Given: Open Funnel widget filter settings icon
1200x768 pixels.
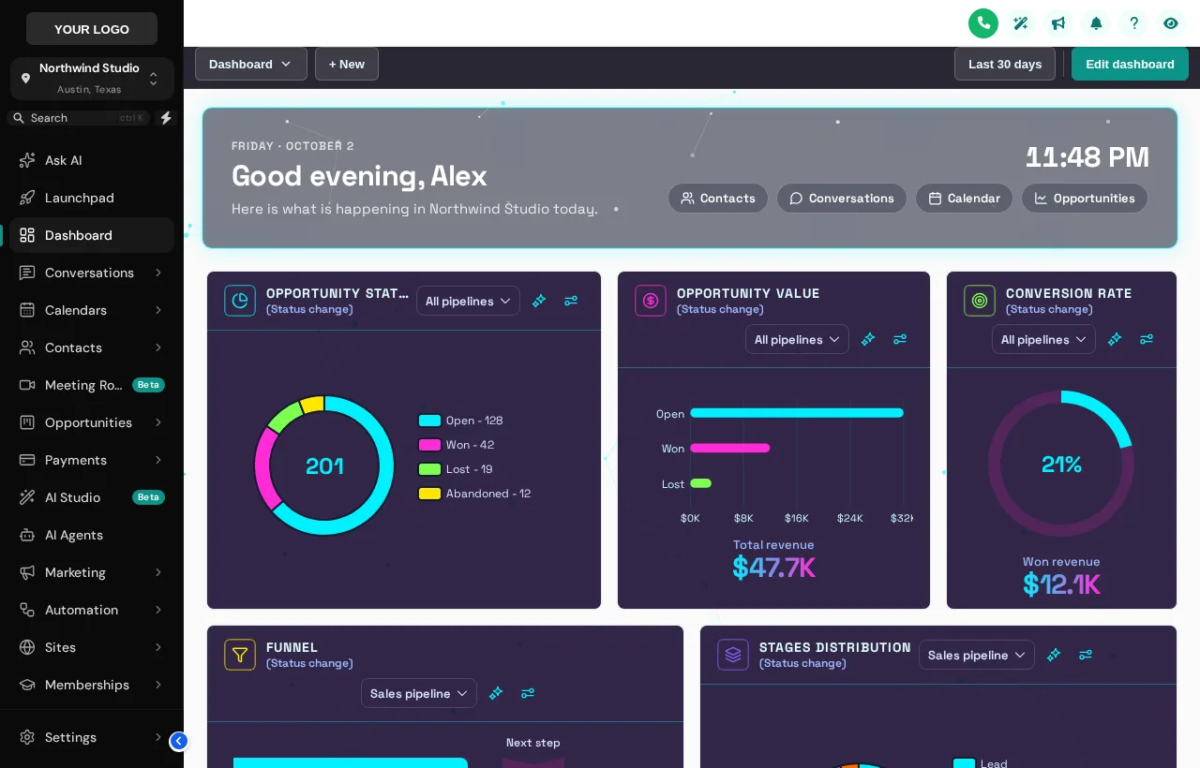Looking at the screenshot, I should coord(528,693).
